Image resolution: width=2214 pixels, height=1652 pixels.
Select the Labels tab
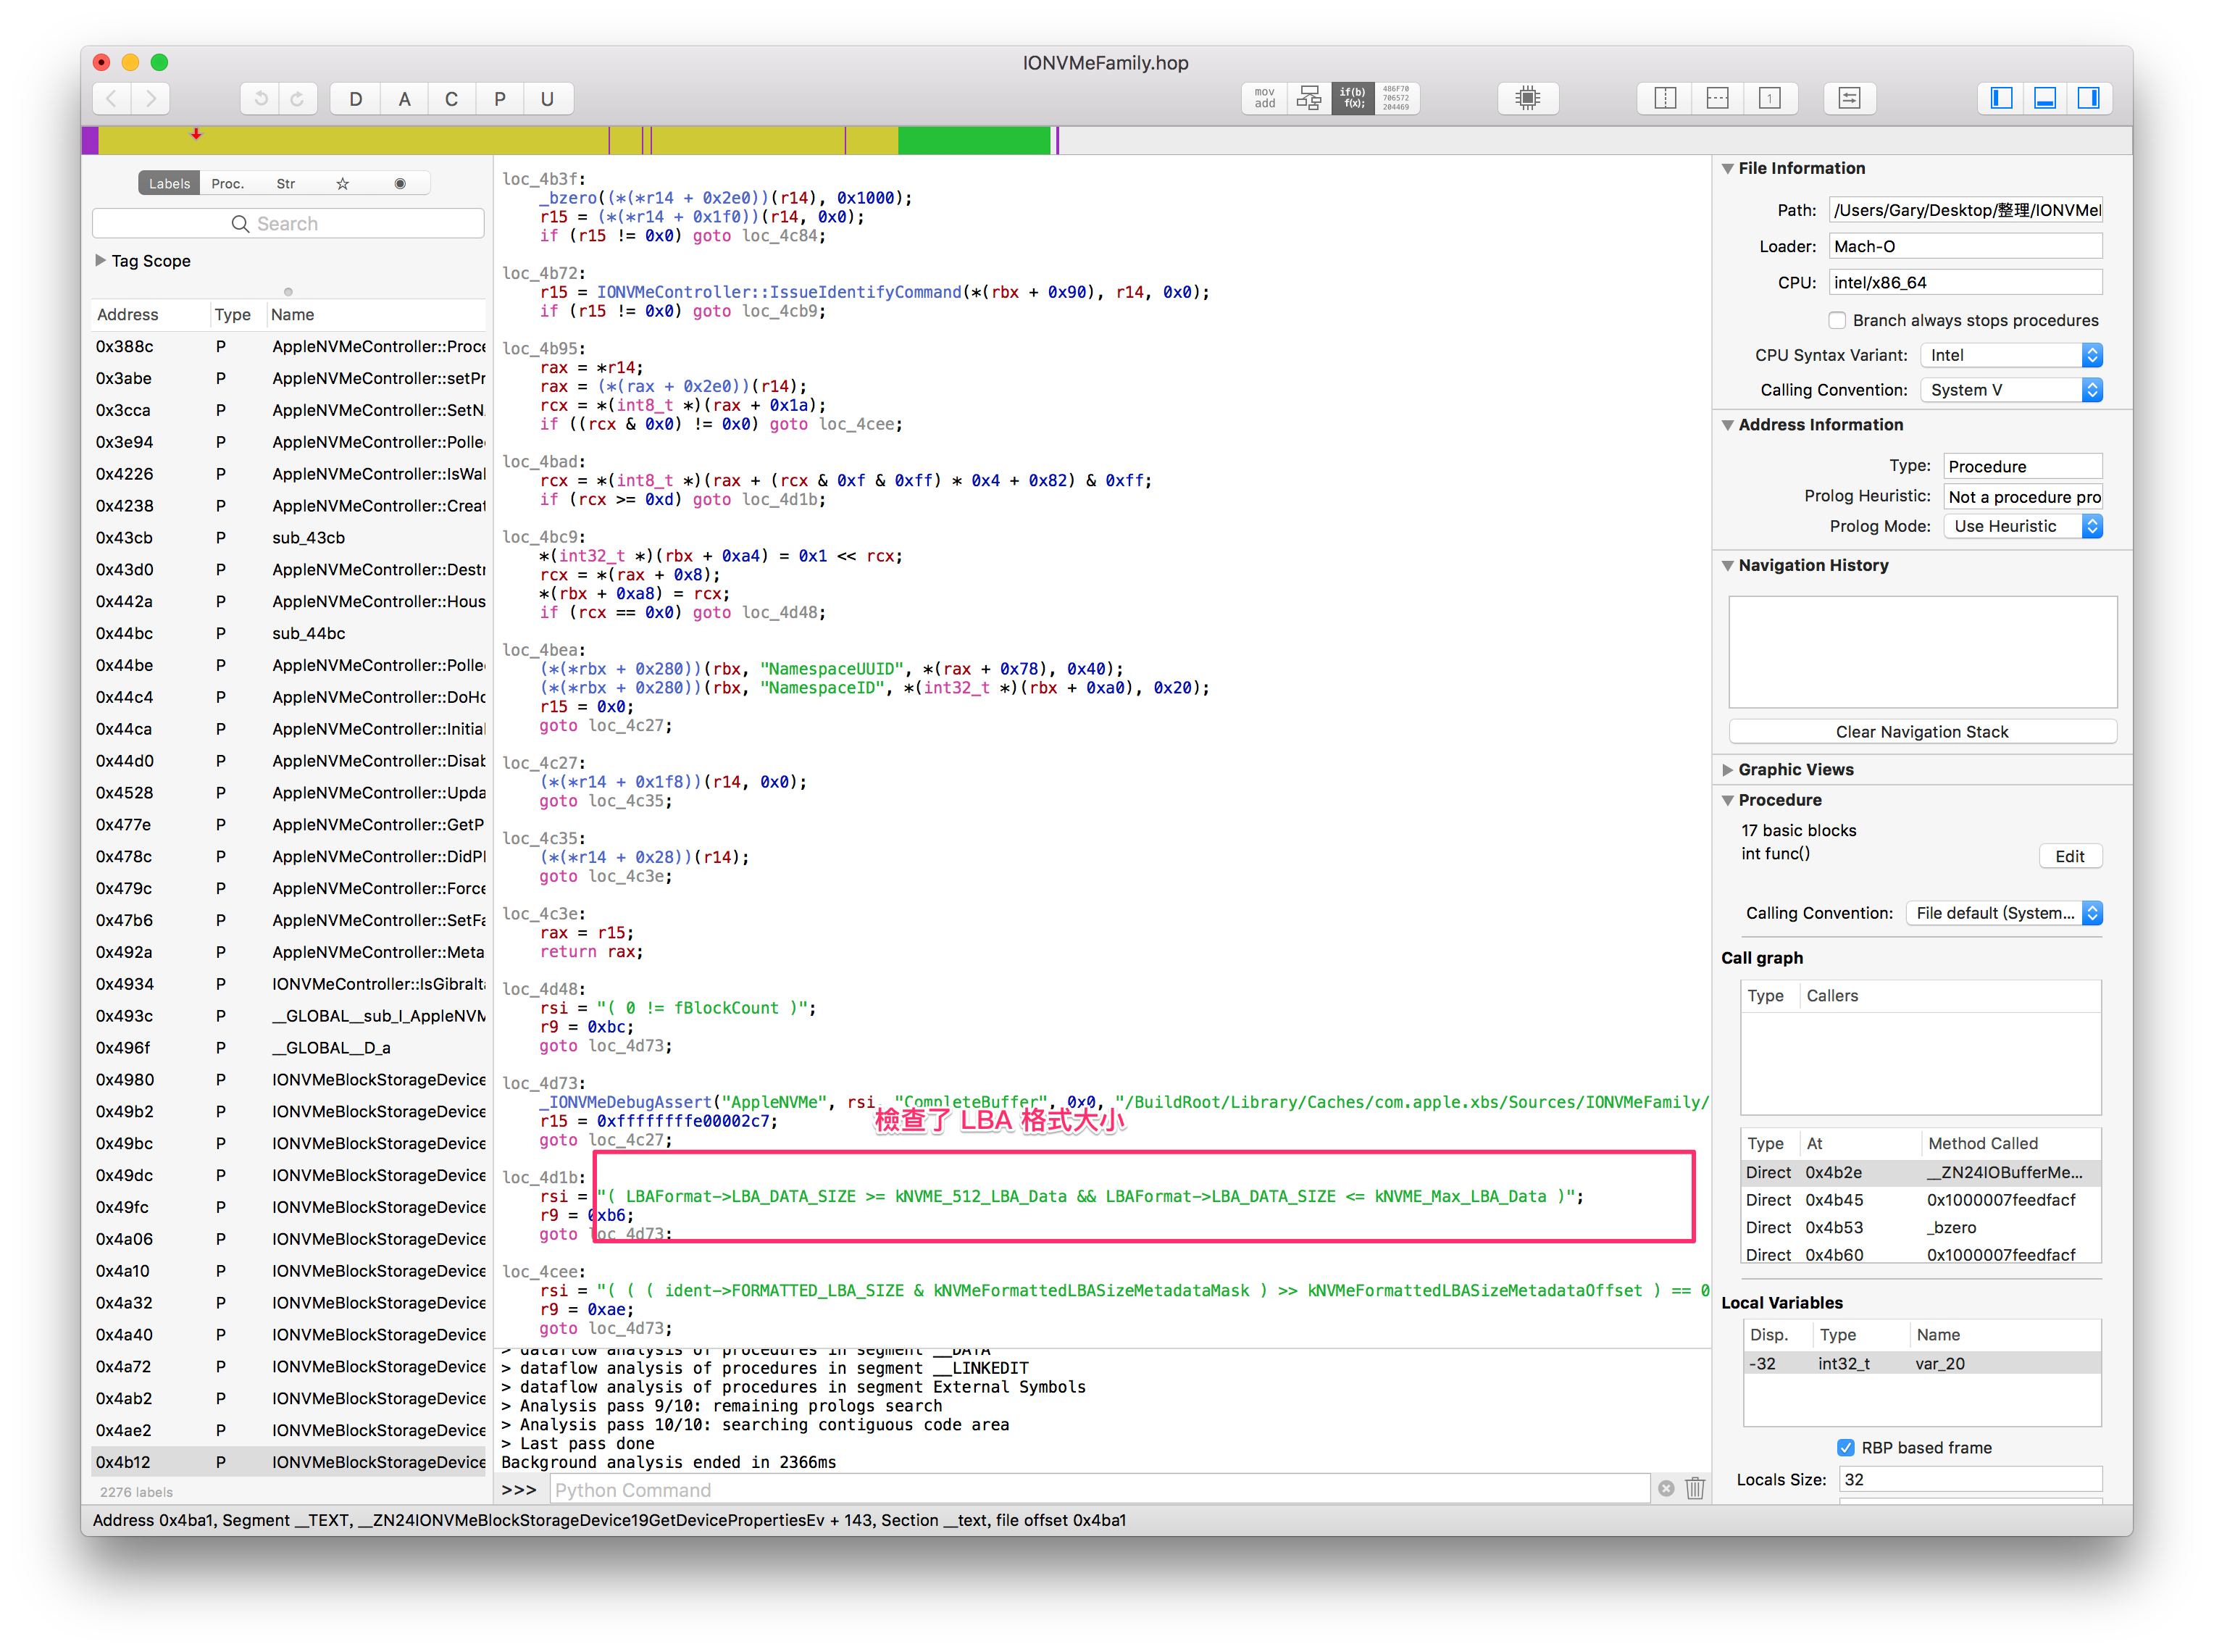(x=169, y=183)
